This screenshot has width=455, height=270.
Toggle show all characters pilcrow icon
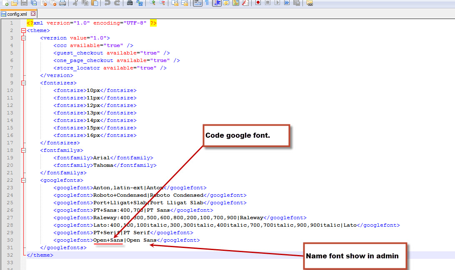(x=207, y=3)
